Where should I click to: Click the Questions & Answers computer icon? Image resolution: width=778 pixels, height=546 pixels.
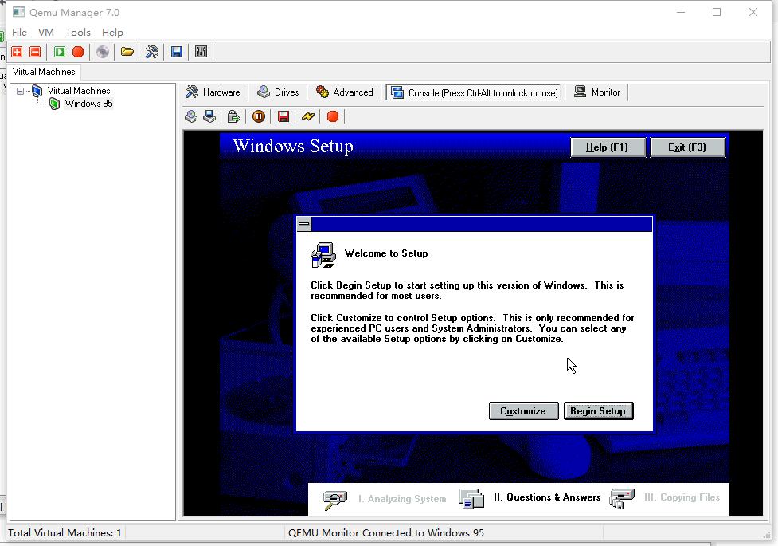point(472,499)
